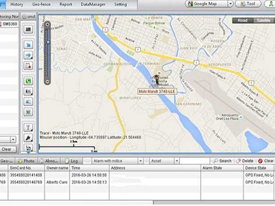The width and height of the screenshot is (275, 206).
Task: Click the Google Map selector button
Action: pyautogui.click(x=206, y=4)
